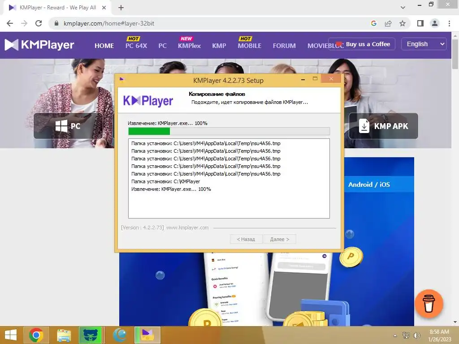Open the volume tray icon
The height and width of the screenshot is (344, 459).
[416, 335]
